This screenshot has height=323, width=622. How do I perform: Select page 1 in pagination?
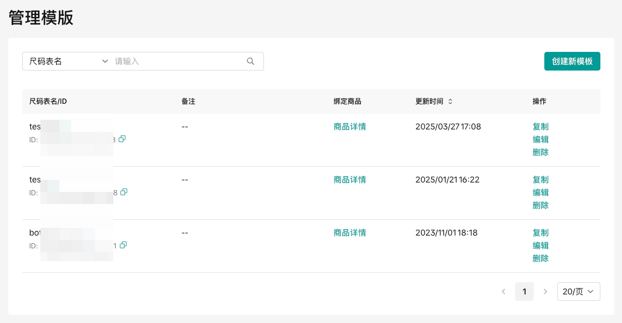(524, 292)
